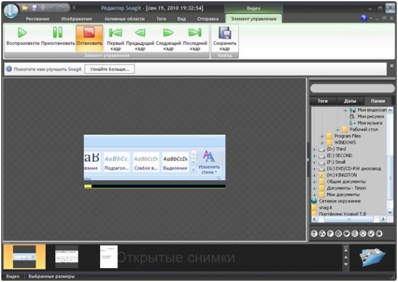This screenshot has height=282, width=398.
Task: Expand the (G:) DVD/CD-RW drive node
Action: click(x=314, y=169)
